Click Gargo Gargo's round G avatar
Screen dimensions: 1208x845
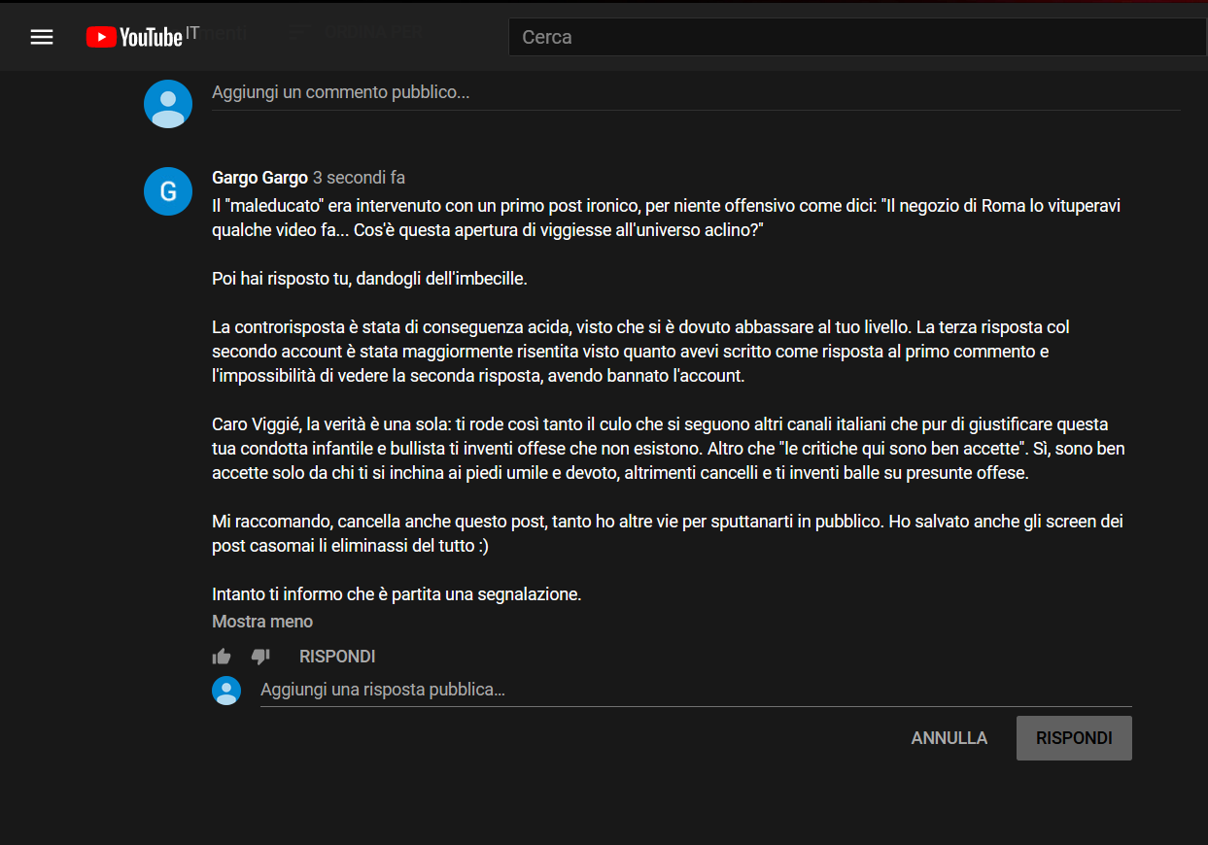[168, 191]
